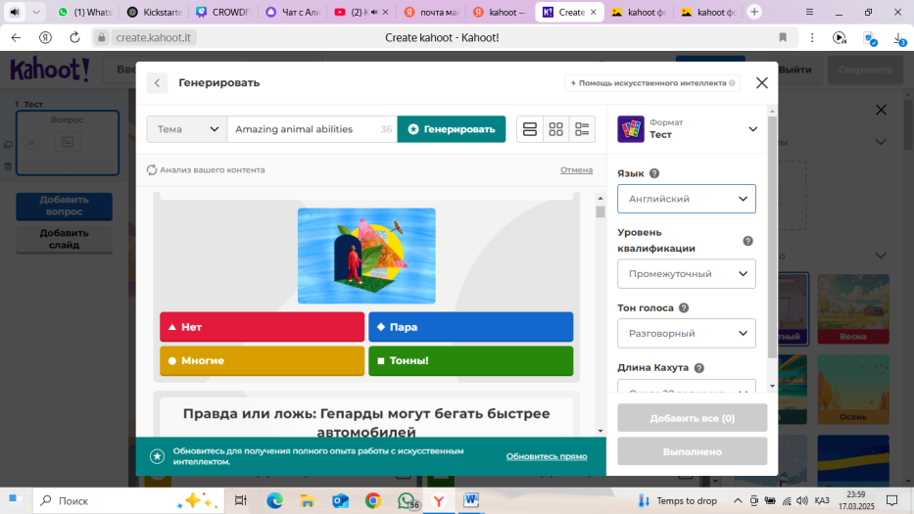Viewport: 914px width, 514px height.
Task: Open the browser downloads icon
Action: click(900, 38)
